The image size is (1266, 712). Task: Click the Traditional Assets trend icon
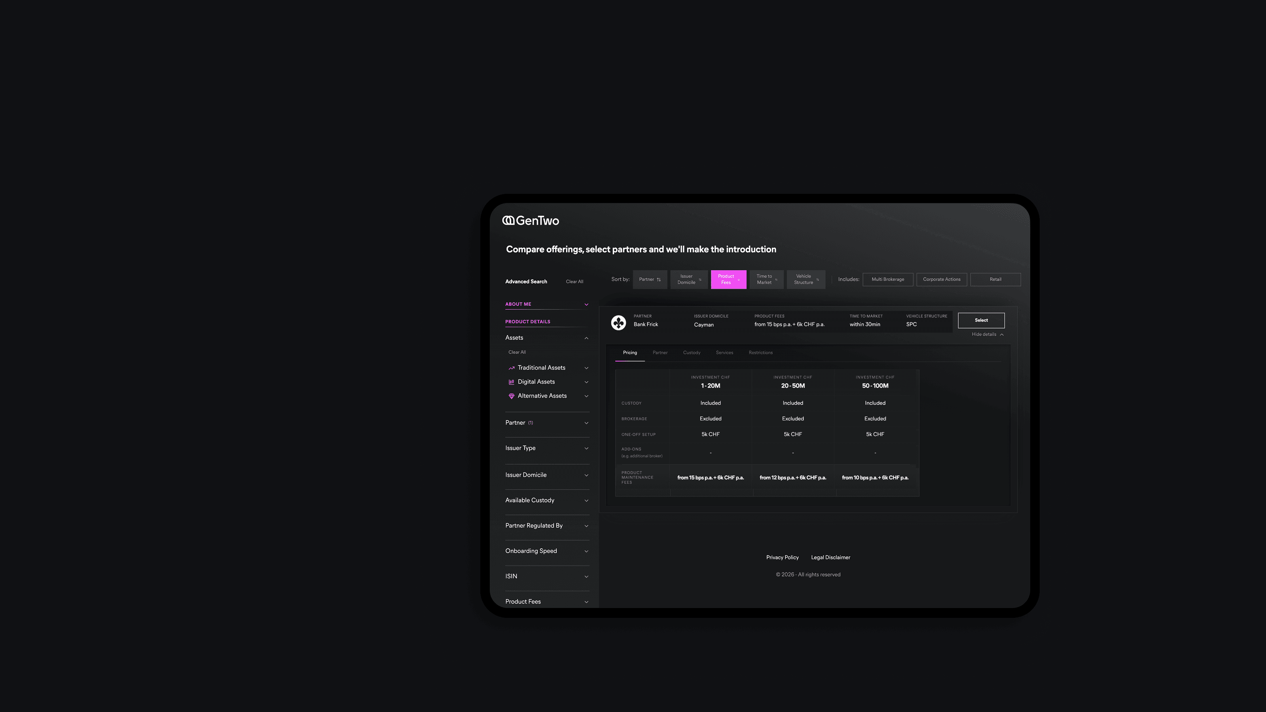click(512, 368)
